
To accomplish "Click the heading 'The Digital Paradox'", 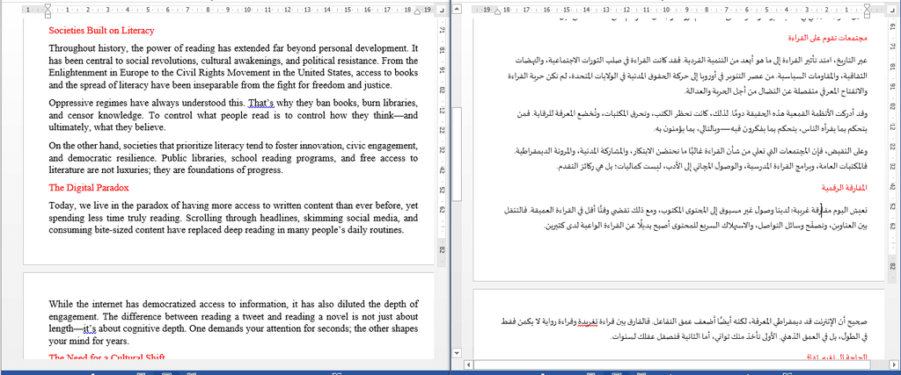I will coord(89,188).
